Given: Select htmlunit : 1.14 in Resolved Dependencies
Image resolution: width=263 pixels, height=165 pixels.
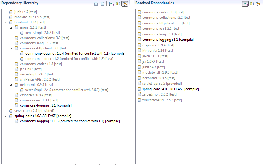Looking at the screenshot, I should click(158, 51).
